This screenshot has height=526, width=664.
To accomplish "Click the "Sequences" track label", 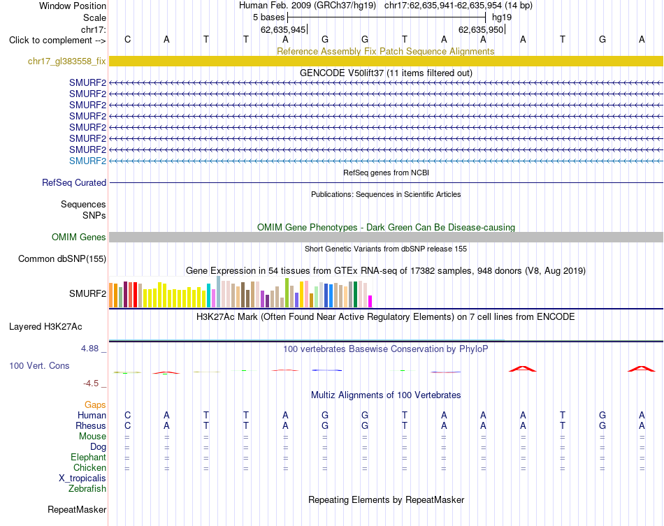I will click(x=83, y=205).
